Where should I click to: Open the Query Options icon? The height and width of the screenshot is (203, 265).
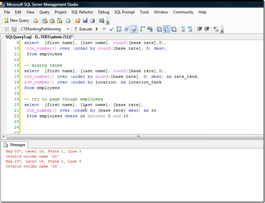(x=126, y=29)
